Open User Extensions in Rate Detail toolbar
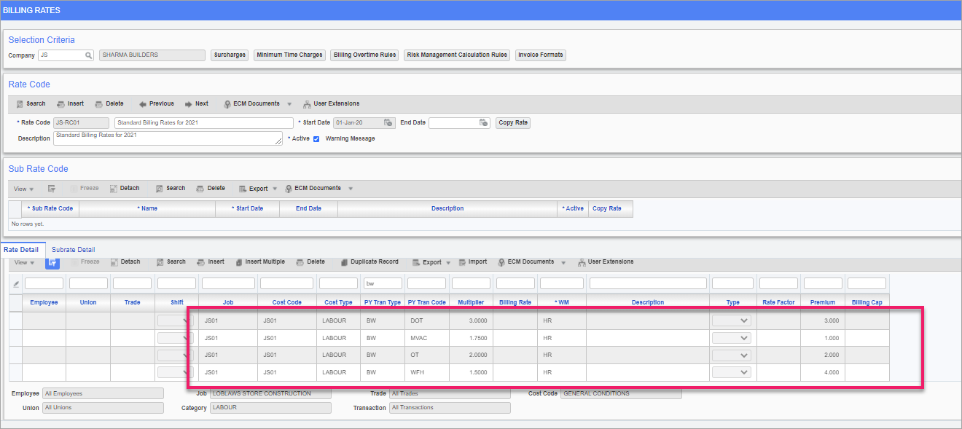962x429 pixels. click(x=606, y=261)
